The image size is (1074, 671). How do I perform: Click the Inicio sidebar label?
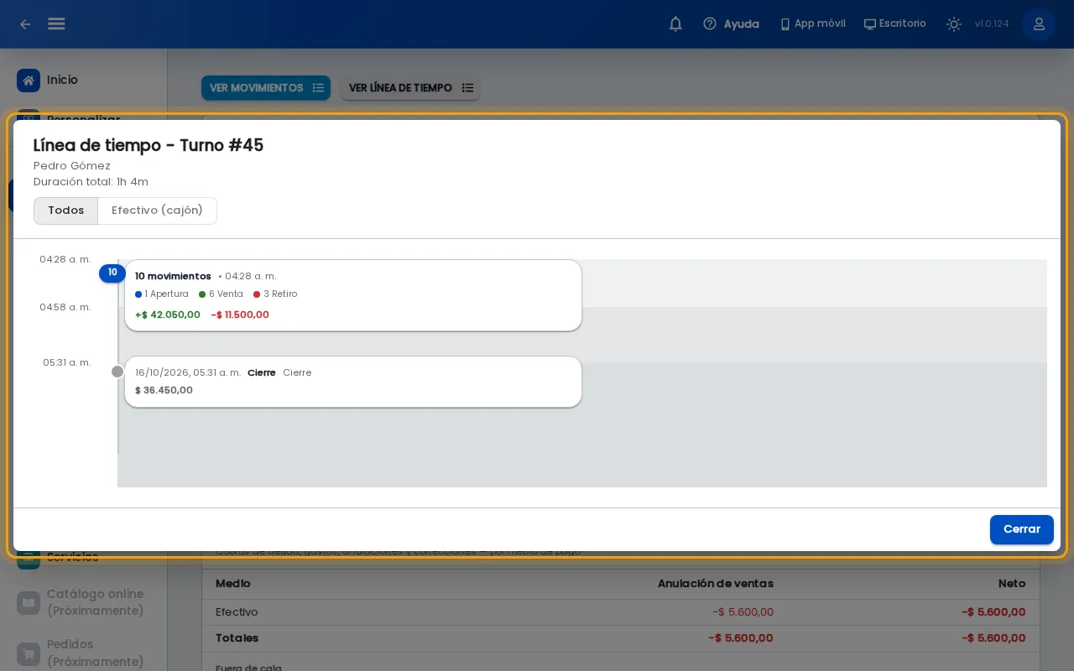point(62,81)
